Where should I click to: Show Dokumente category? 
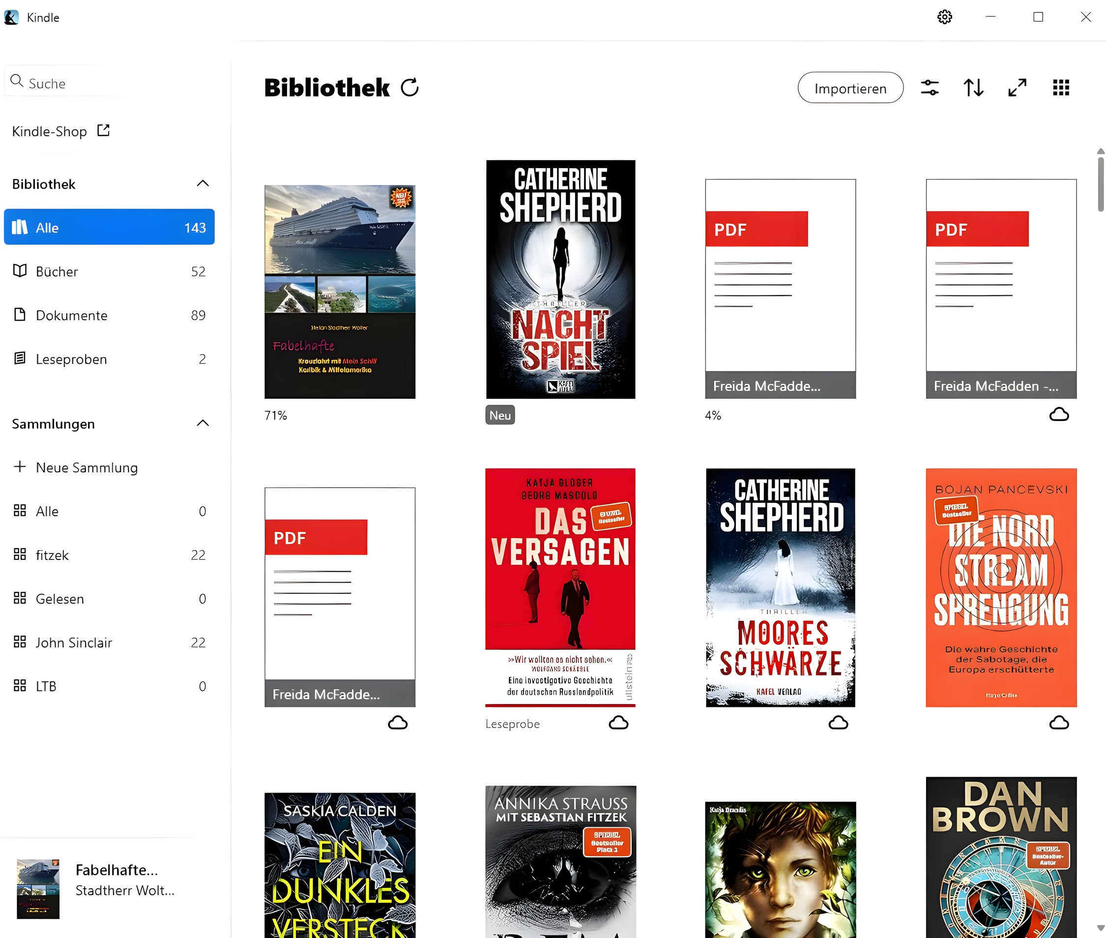pos(109,315)
